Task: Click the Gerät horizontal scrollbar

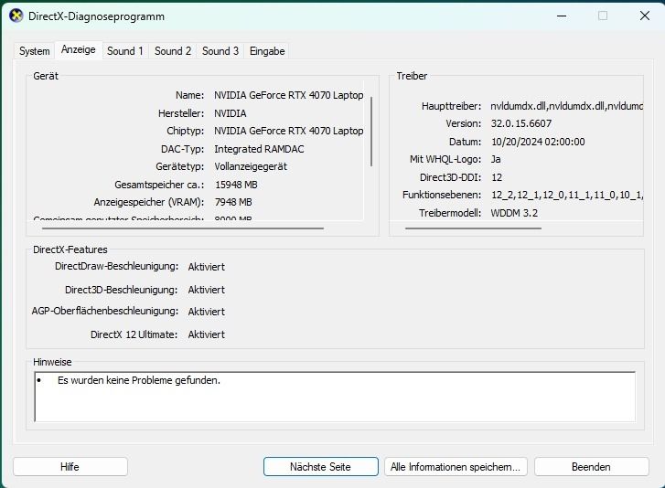Action: pyautogui.click(x=183, y=228)
